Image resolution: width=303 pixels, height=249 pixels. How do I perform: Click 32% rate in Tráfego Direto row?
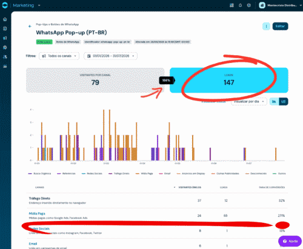tap(282, 201)
